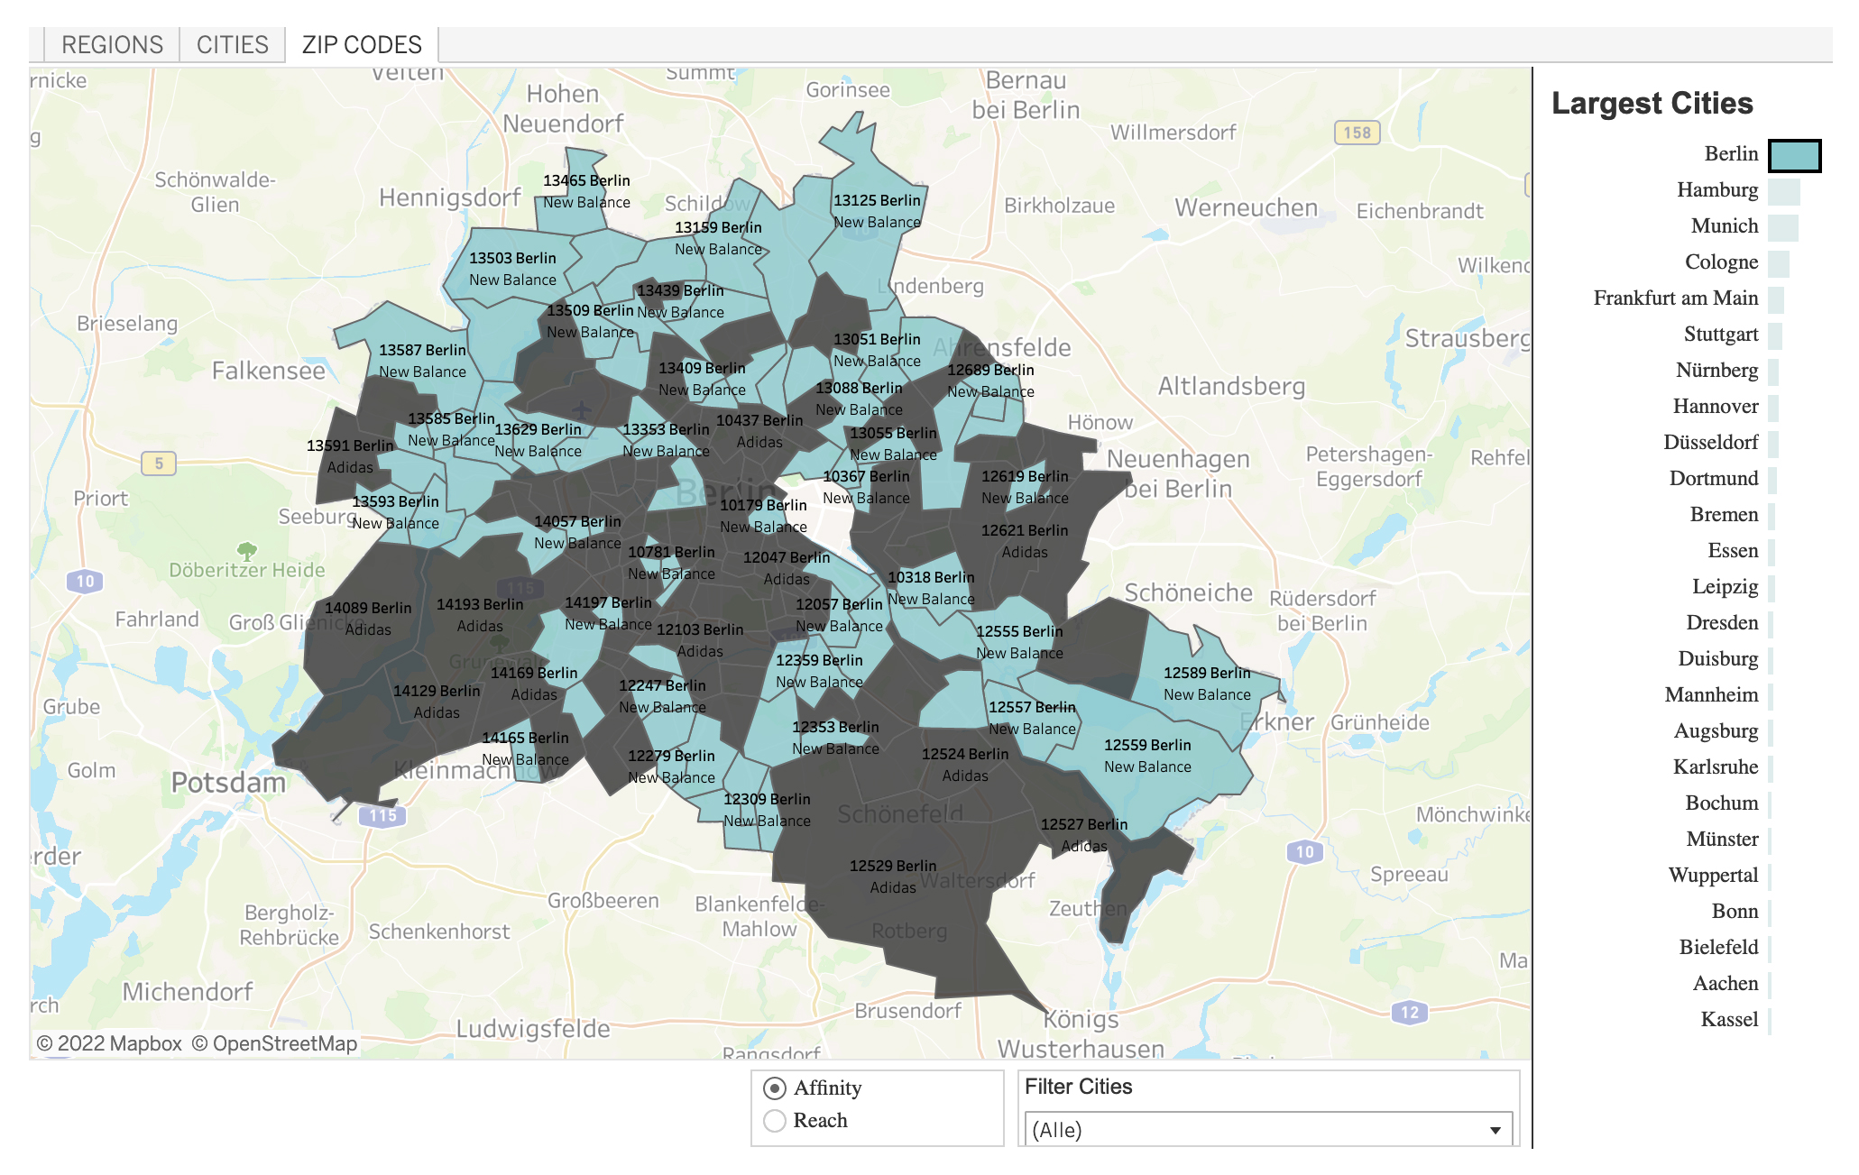Click the 12524 Berlin Adidas zip area
The image size is (1859, 1175).
pos(965,765)
